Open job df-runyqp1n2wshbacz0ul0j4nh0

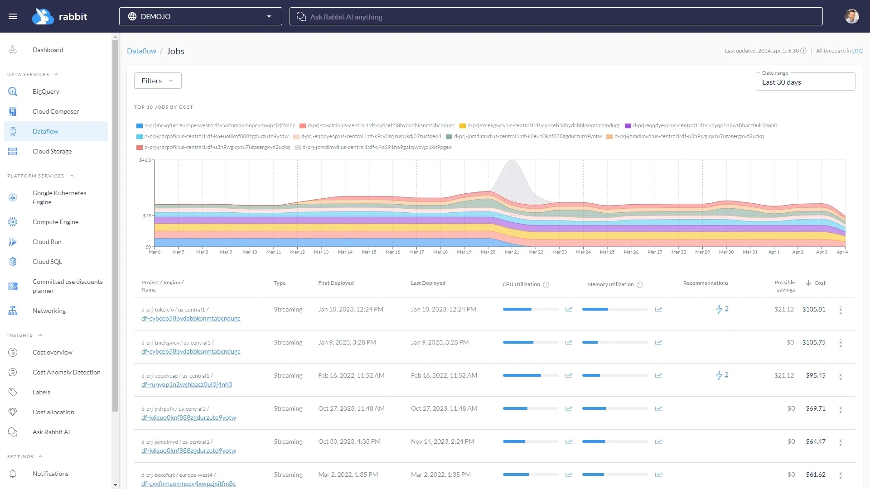point(187,384)
